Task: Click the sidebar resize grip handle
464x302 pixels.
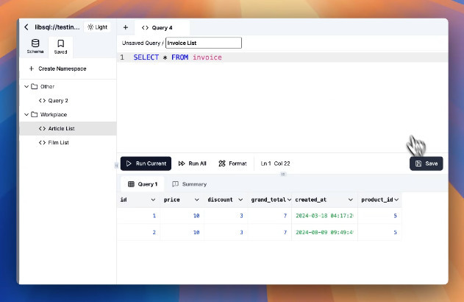Action: point(116,166)
